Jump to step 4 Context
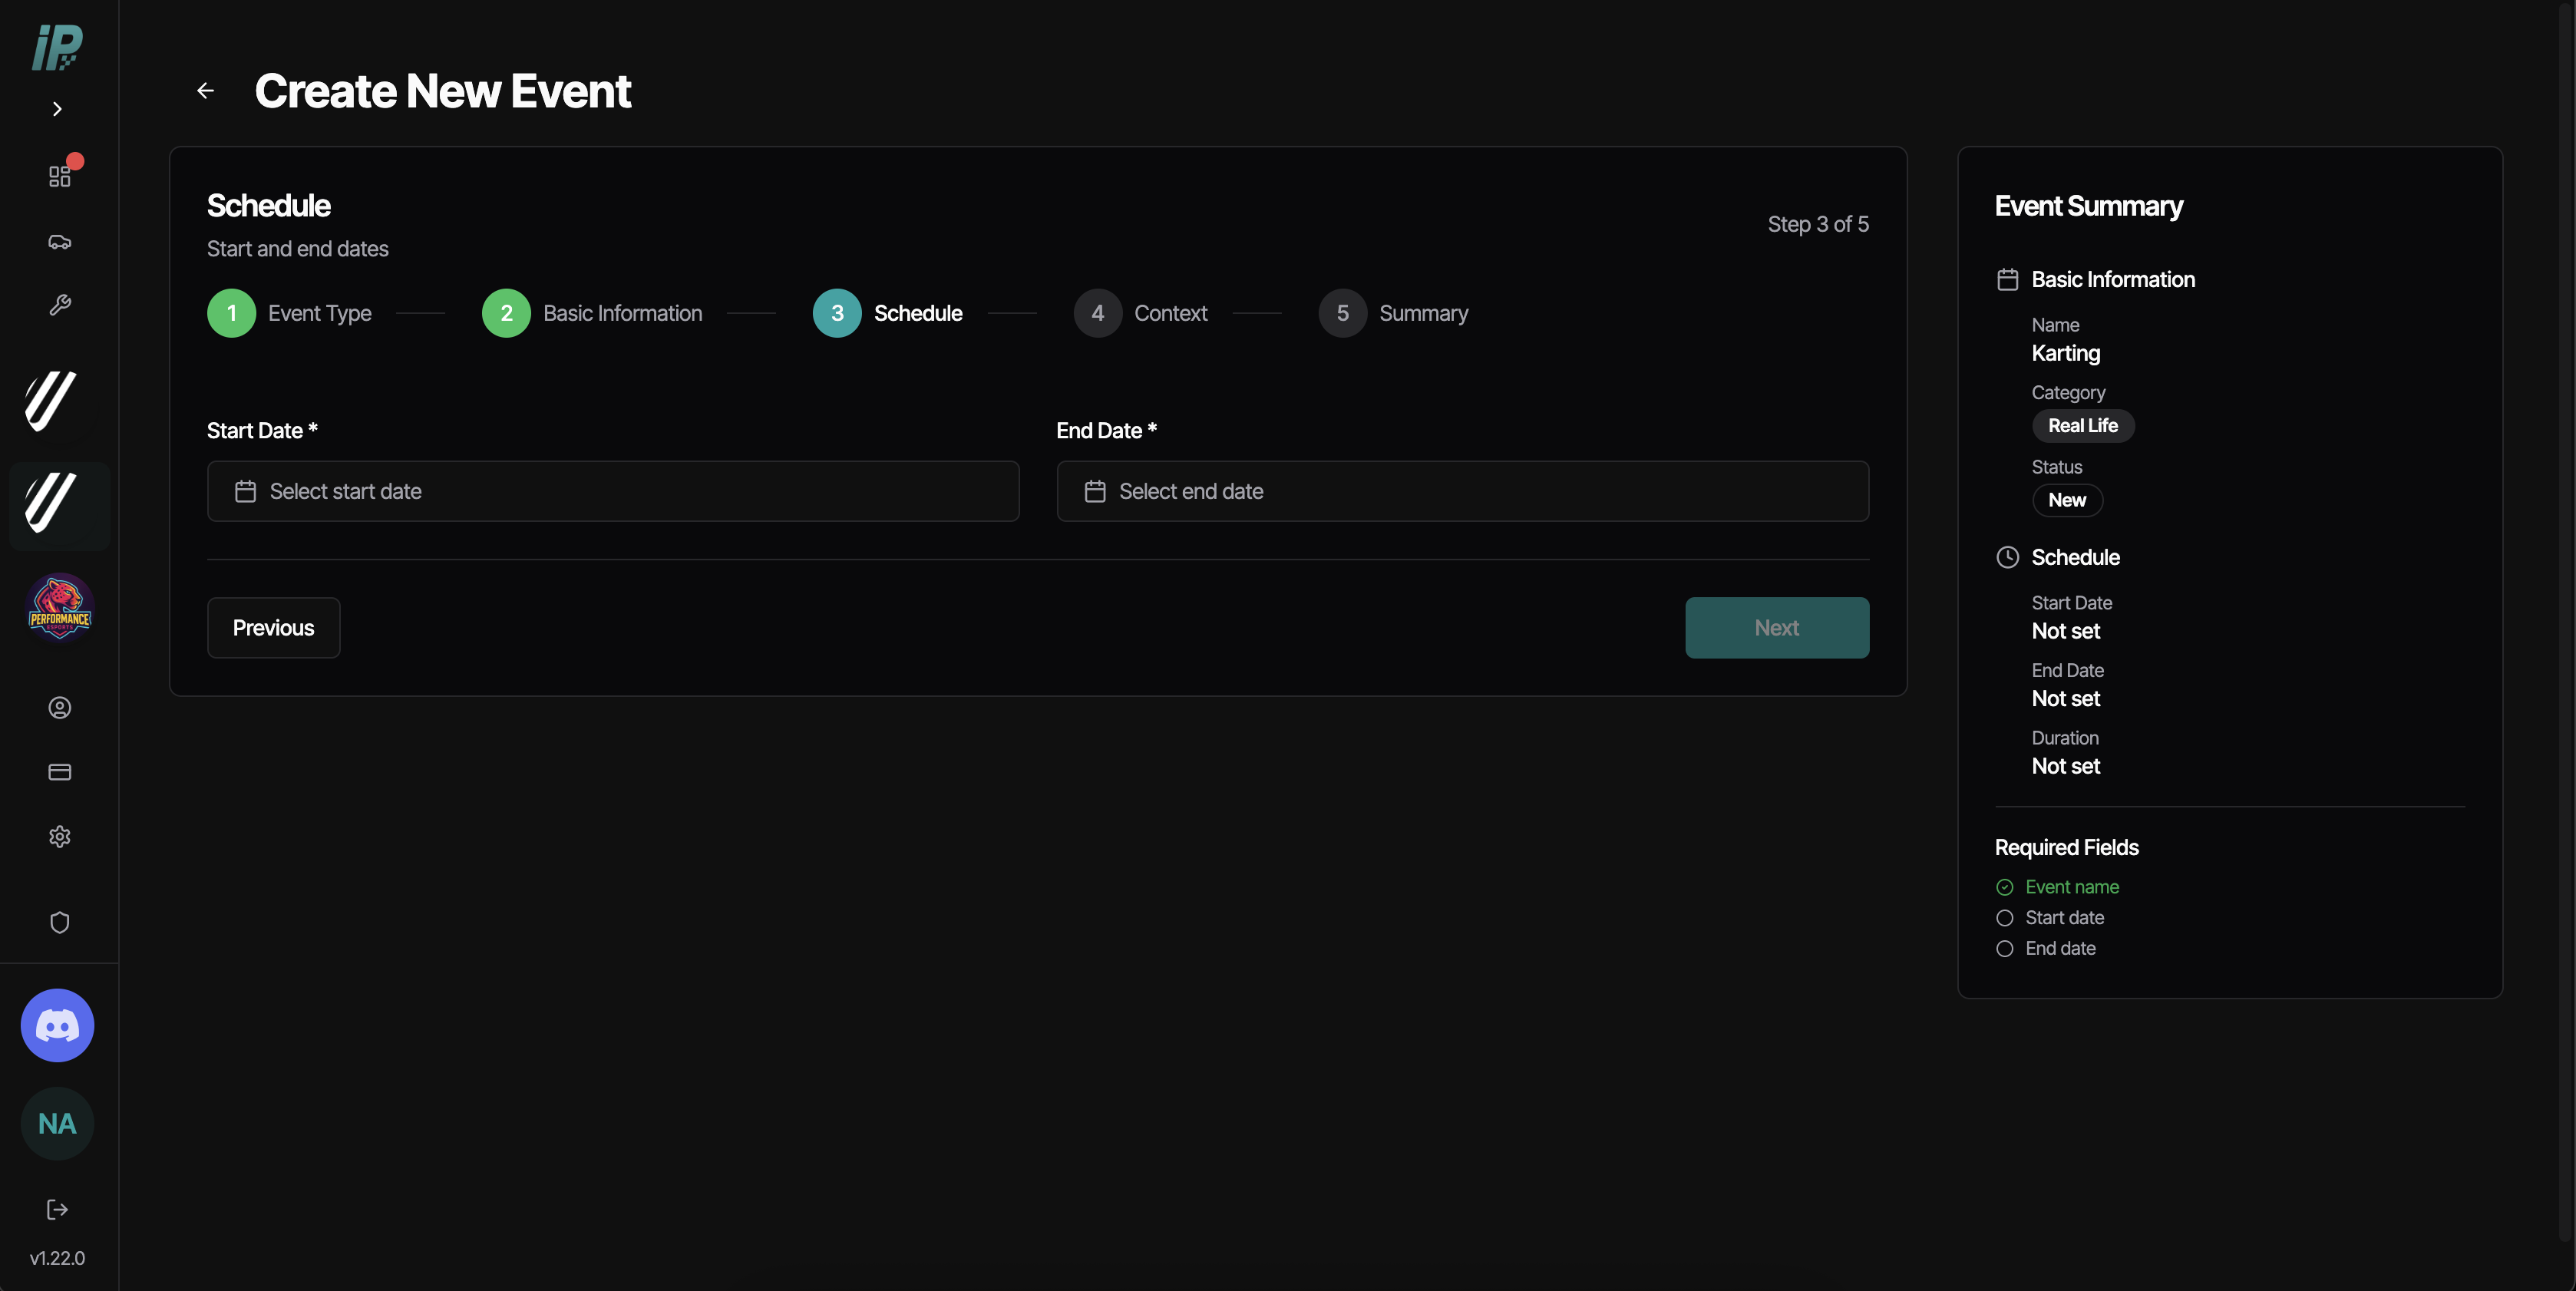The image size is (2576, 1291). [x=1140, y=313]
